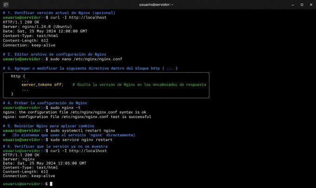
Task: Click the cursor at the final empty prompt
Action: pos(51,184)
